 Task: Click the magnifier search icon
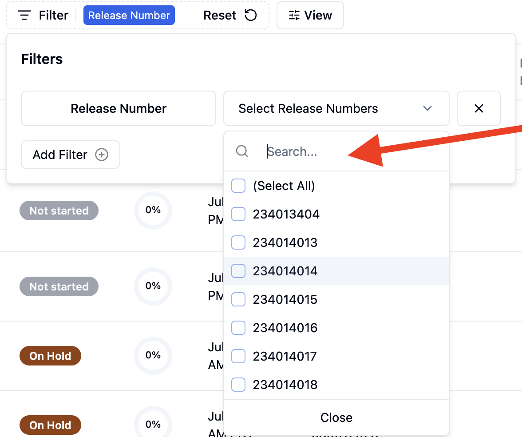point(242,151)
